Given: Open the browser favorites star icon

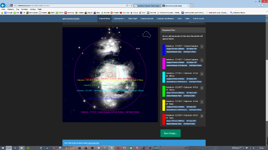Looking at the screenshot, I should point(262,6).
